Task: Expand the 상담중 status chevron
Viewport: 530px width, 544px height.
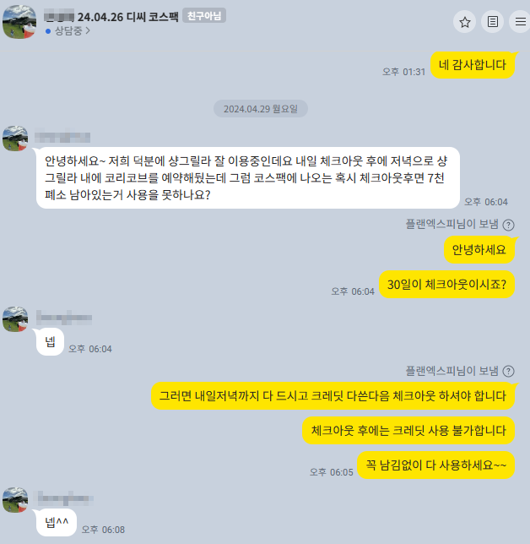Action: pos(88,31)
